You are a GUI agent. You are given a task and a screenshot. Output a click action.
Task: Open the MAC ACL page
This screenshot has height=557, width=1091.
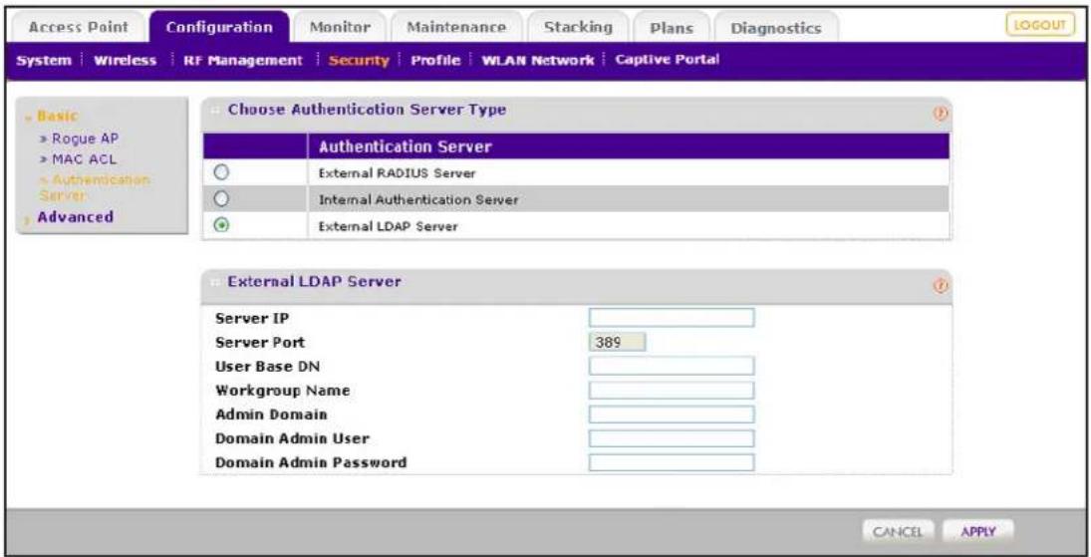pyautogui.click(x=79, y=158)
